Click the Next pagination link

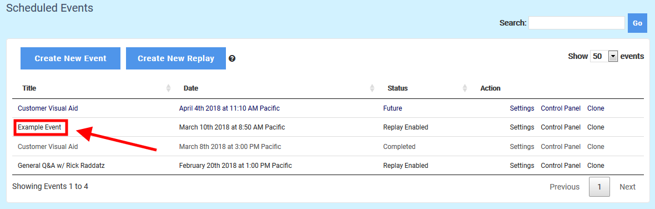[627, 187]
